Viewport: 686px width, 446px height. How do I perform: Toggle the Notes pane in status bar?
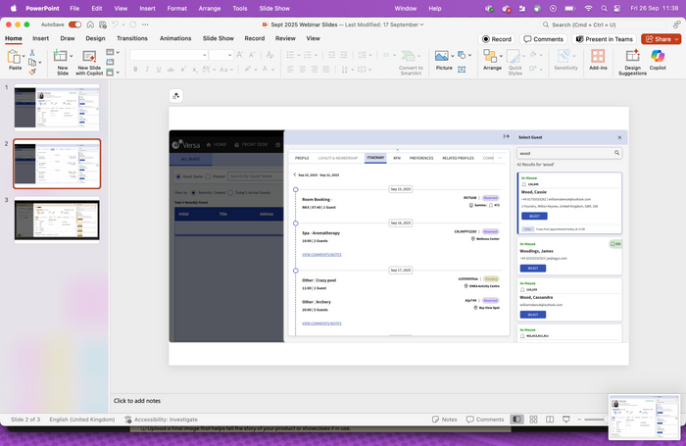point(444,420)
